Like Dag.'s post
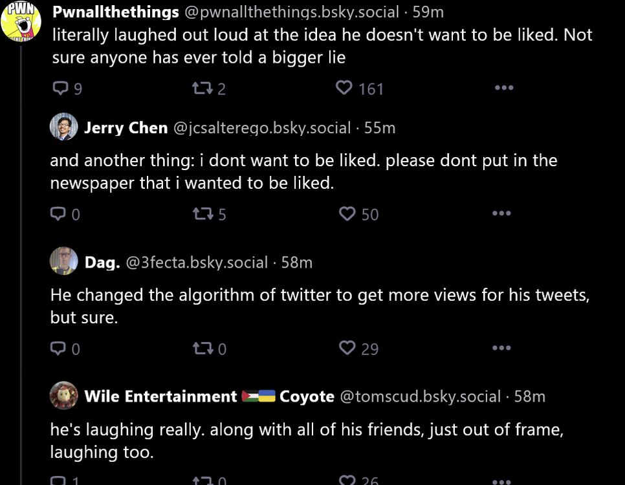625x485 pixels. pyautogui.click(x=347, y=349)
